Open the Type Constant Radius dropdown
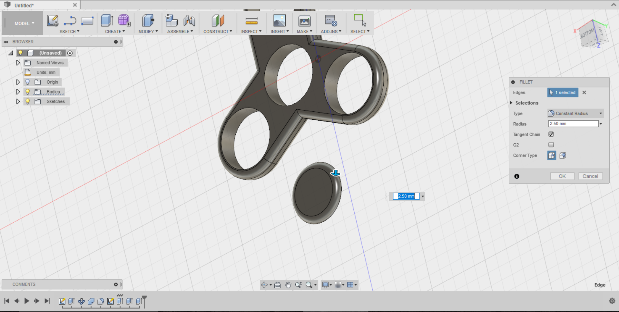Viewport: 619px width, 312px height. [575, 113]
